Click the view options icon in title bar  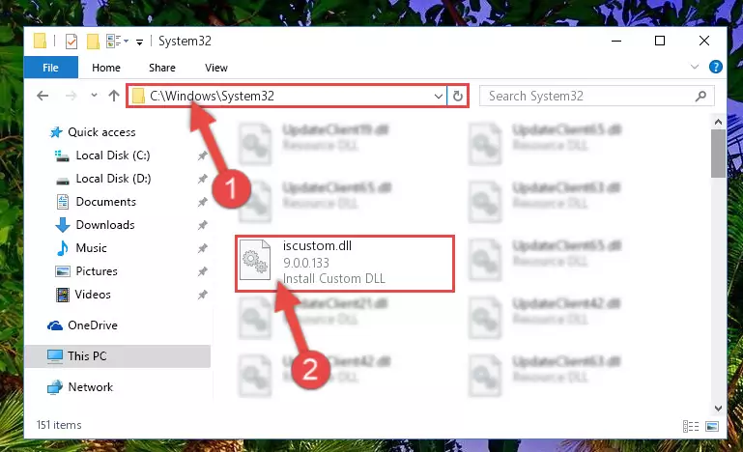pyautogui.click(x=117, y=42)
